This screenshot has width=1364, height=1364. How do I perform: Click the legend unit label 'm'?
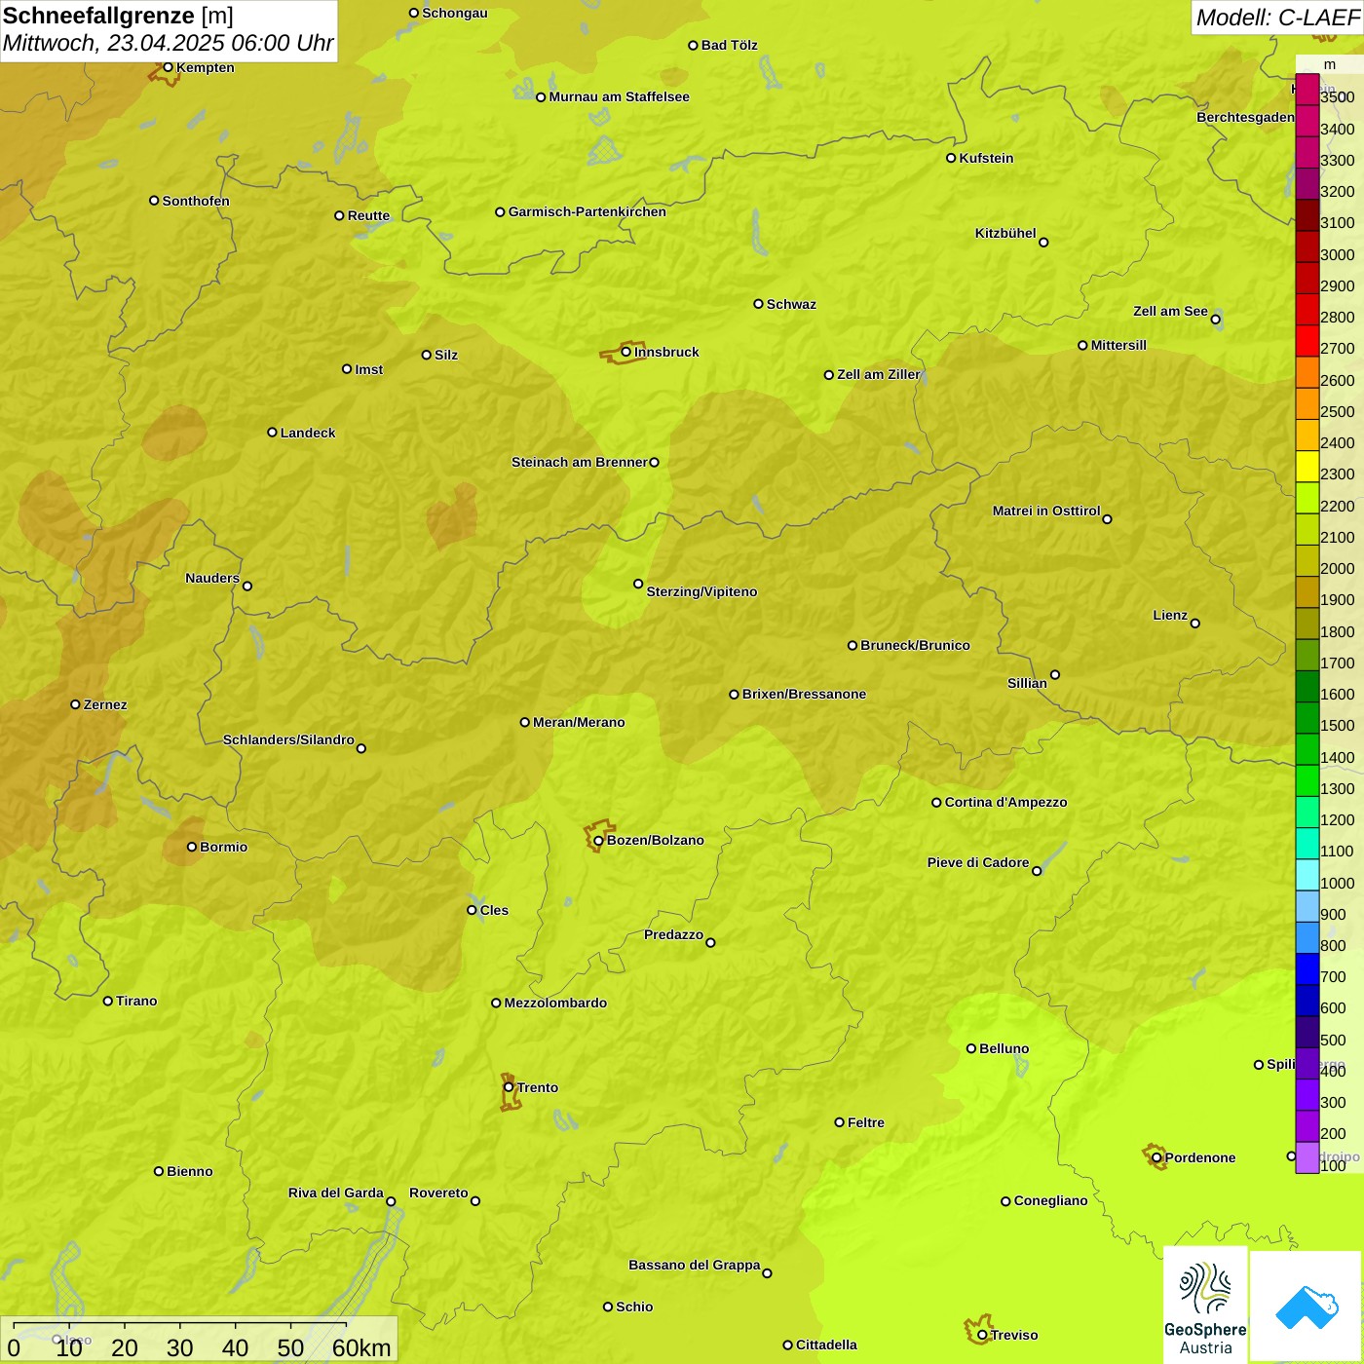coord(1330,64)
